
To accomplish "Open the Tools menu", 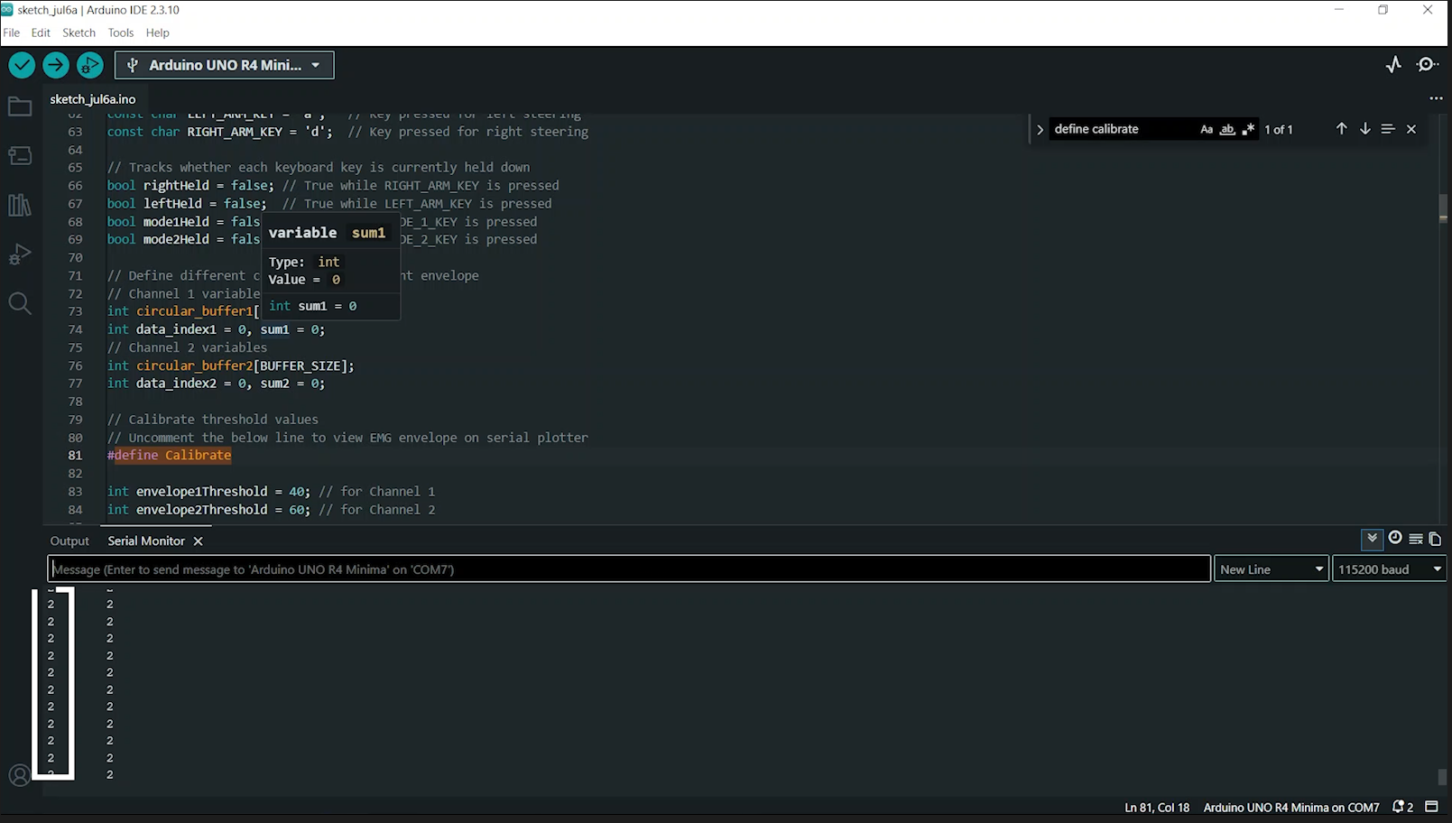I will pyautogui.click(x=120, y=32).
